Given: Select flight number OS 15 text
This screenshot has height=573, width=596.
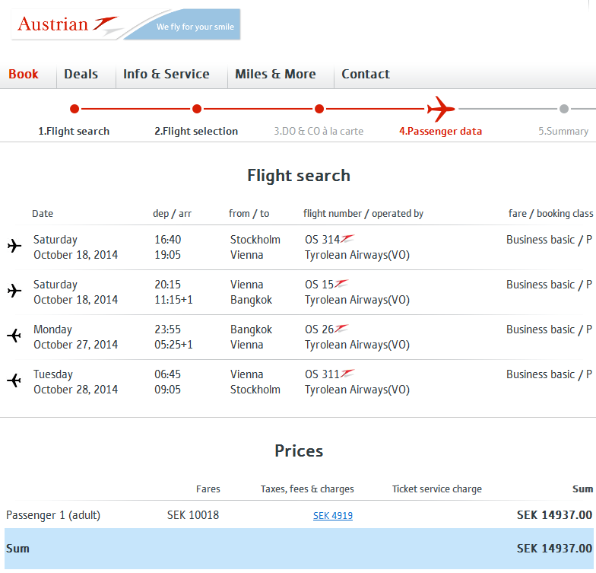Looking at the screenshot, I should click(319, 285).
